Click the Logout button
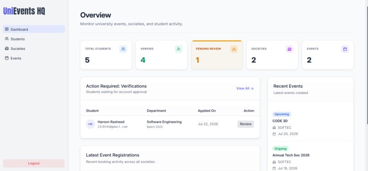 (x=34, y=163)
